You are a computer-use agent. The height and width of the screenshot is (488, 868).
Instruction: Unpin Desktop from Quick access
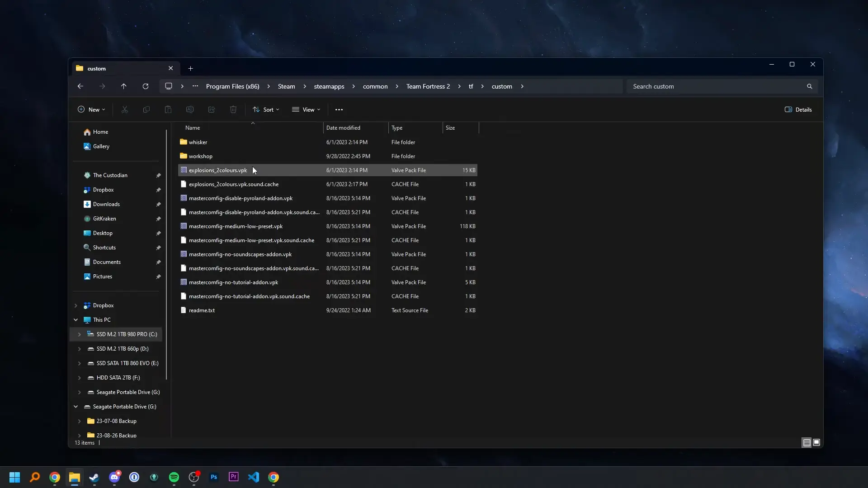pyautogui.click(x=158, y=233)
